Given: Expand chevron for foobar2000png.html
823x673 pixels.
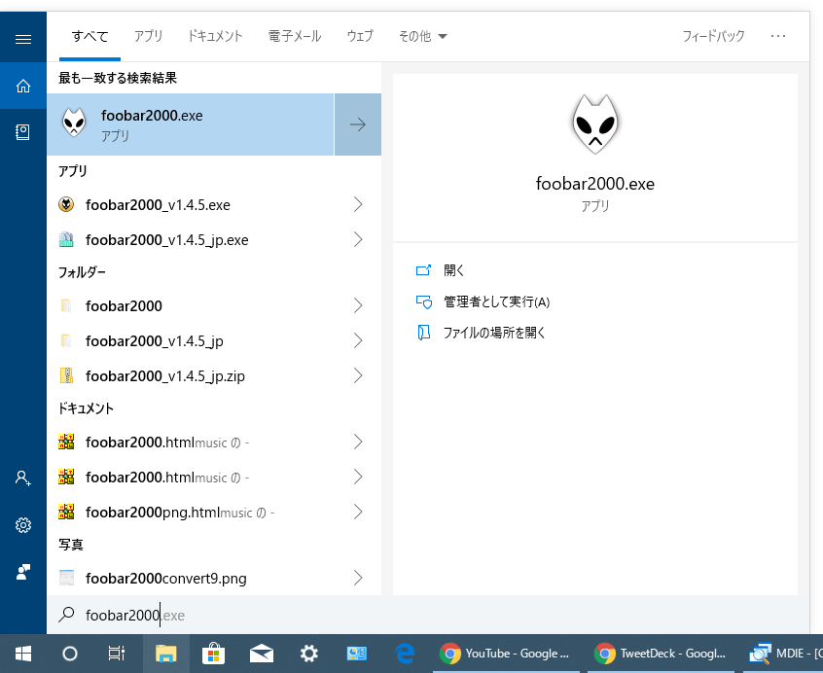Looking at the screenshot, I should tap(358, 512).
